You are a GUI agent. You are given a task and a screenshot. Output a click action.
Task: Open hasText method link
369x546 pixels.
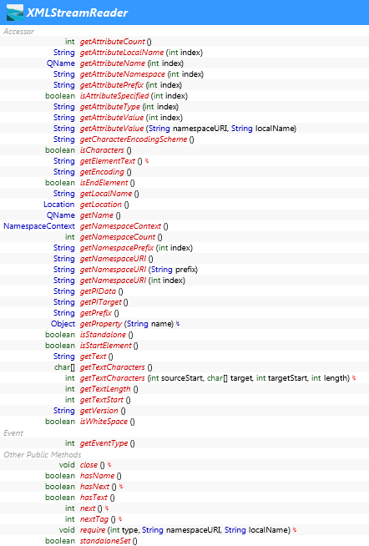(94, 498)
